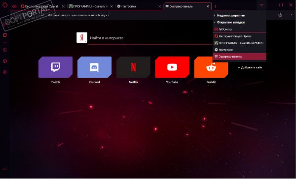The image size is (296, 179).
Task: Close the 'Вас приветствует Opera' tab
Action: [x=63, y=6]
